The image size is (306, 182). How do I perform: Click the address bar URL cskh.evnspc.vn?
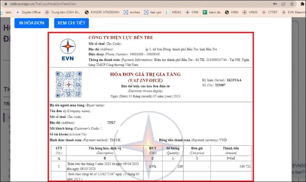click(43, 4)
